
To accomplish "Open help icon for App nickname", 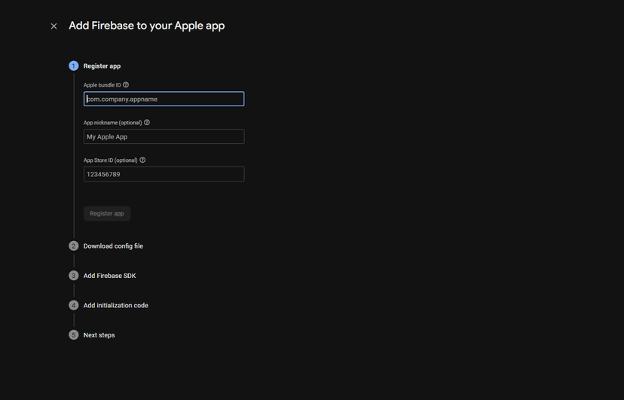I will pos(147,123).
